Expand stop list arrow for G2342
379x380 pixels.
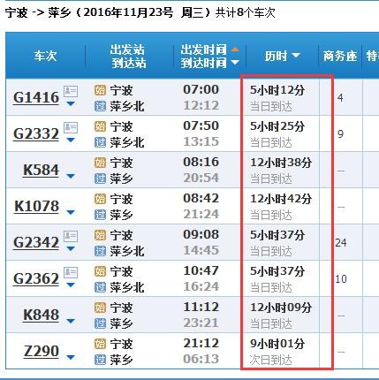pos(71,248)
